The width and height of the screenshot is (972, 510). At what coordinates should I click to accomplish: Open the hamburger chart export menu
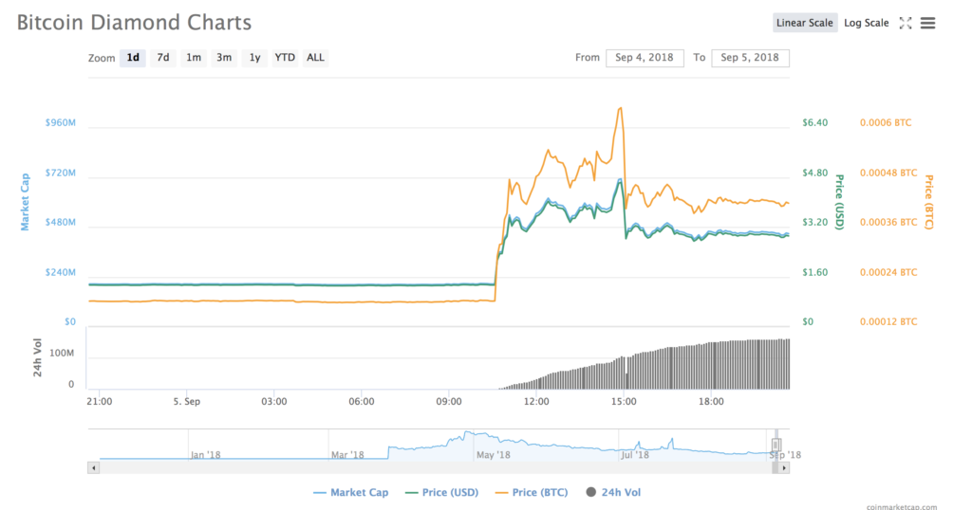click(928, 23)
